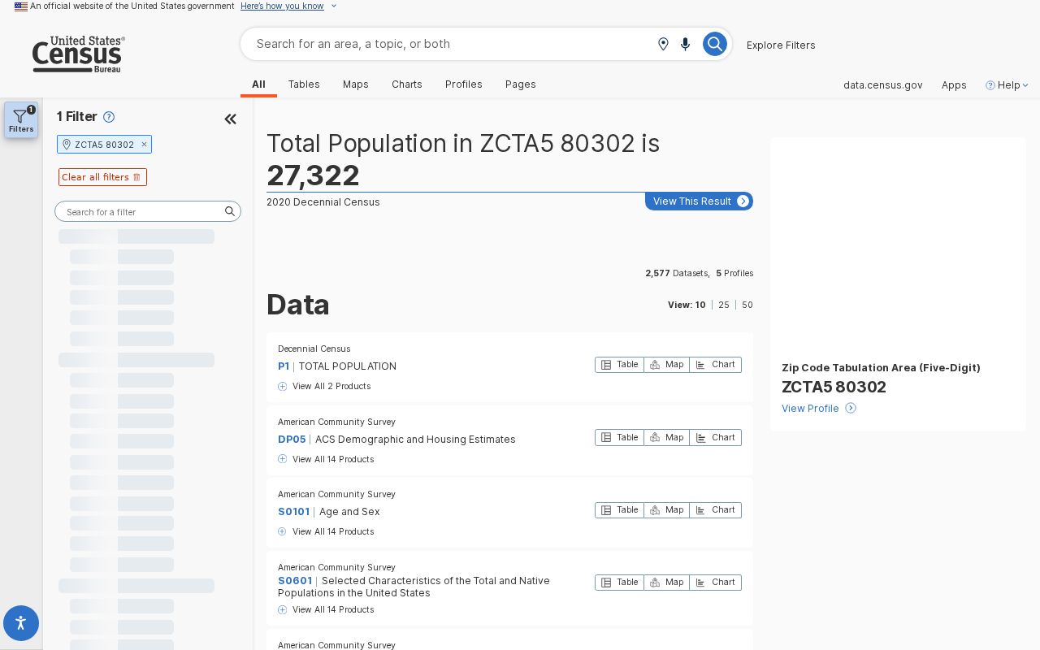Collapse the filter sidebar with double chevron
Screen dimensions: 1040x650
(231, 119)
